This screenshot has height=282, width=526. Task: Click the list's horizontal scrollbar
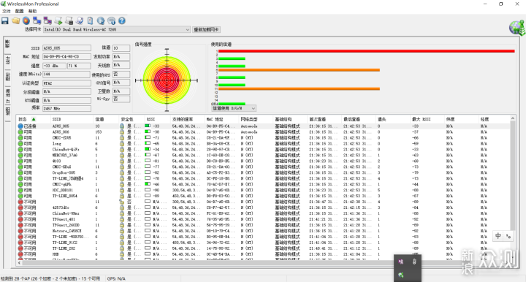263,263
